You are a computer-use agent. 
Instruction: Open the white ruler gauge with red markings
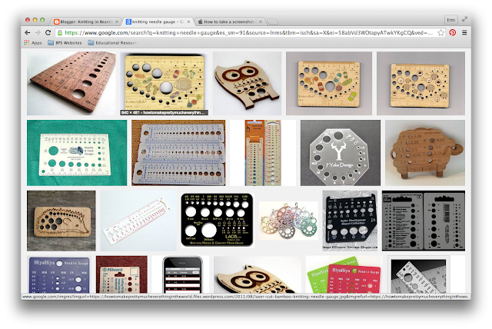tap(138, 221)
